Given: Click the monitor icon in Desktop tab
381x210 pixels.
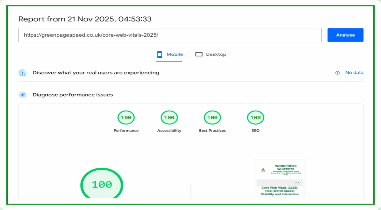Looking at the screenshot, I should tap(199, 55).
